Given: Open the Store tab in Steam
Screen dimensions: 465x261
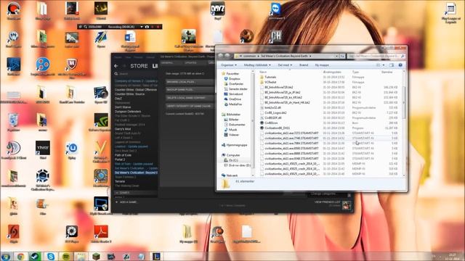Looking at the screenshot, I should (139, 66).
